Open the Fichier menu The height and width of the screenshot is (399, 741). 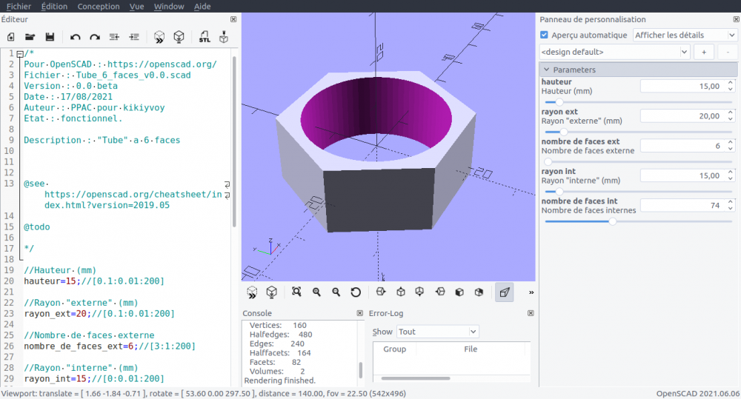(x=19, y=6)
